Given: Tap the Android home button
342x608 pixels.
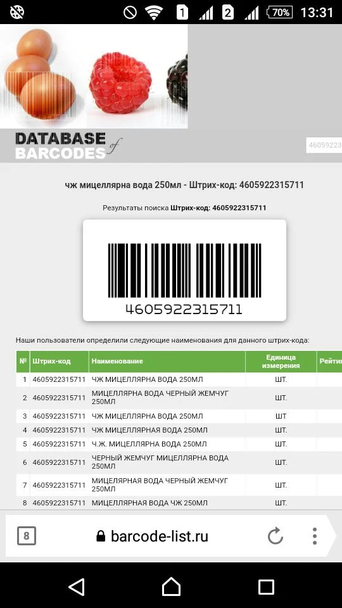Looking at the screenshot, I should 171,586.
